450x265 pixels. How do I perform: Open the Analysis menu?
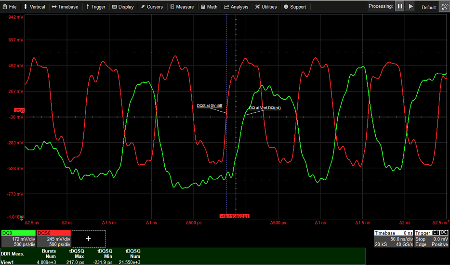(236, 7)
